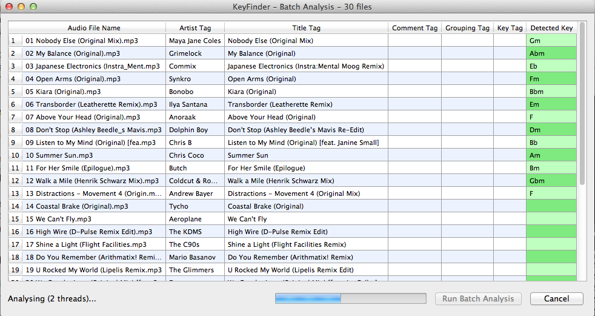Select file 19 U Rocked My World (Lipelis Remix.mp3
595x316 pixels.
coord(94,270)
